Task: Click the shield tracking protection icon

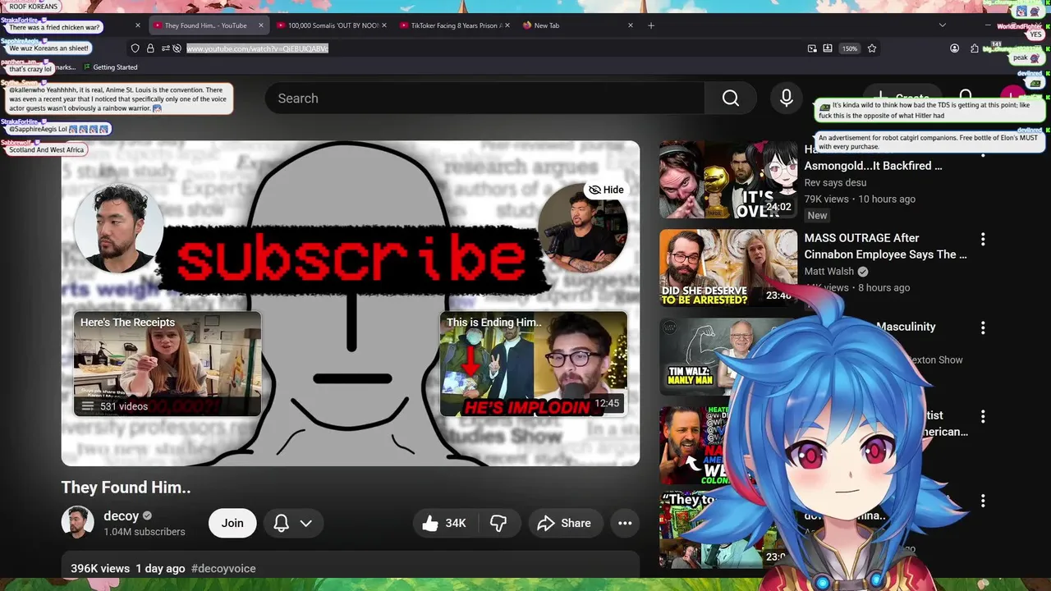Action: [135, 48]
